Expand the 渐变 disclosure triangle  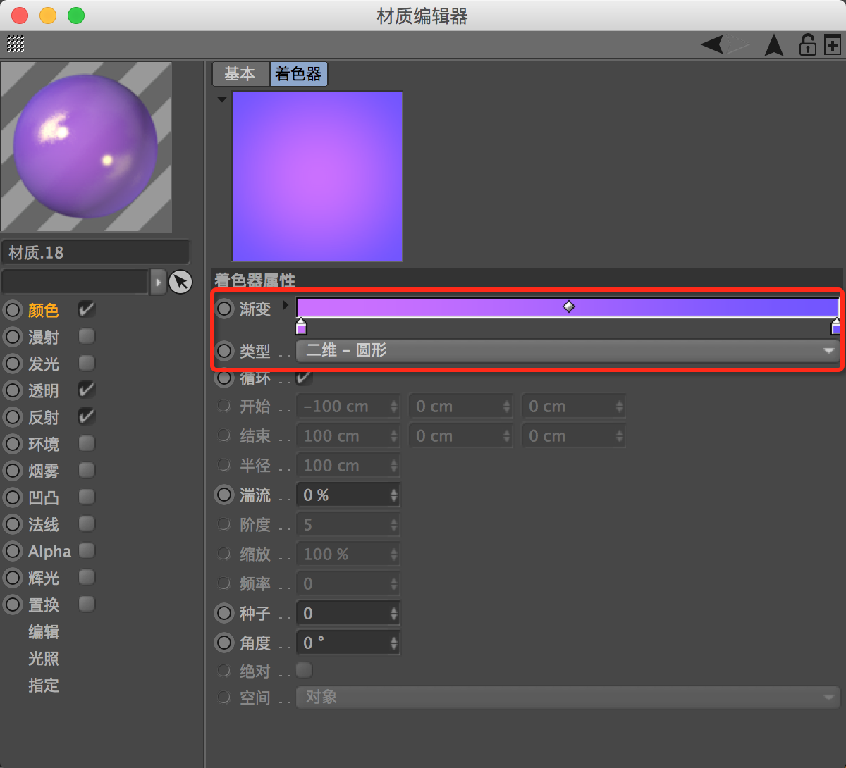click(285, 306)
